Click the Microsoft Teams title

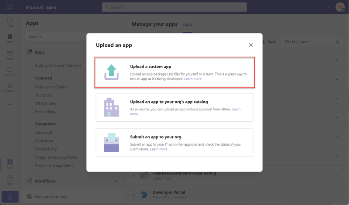[x=41, y=7]
